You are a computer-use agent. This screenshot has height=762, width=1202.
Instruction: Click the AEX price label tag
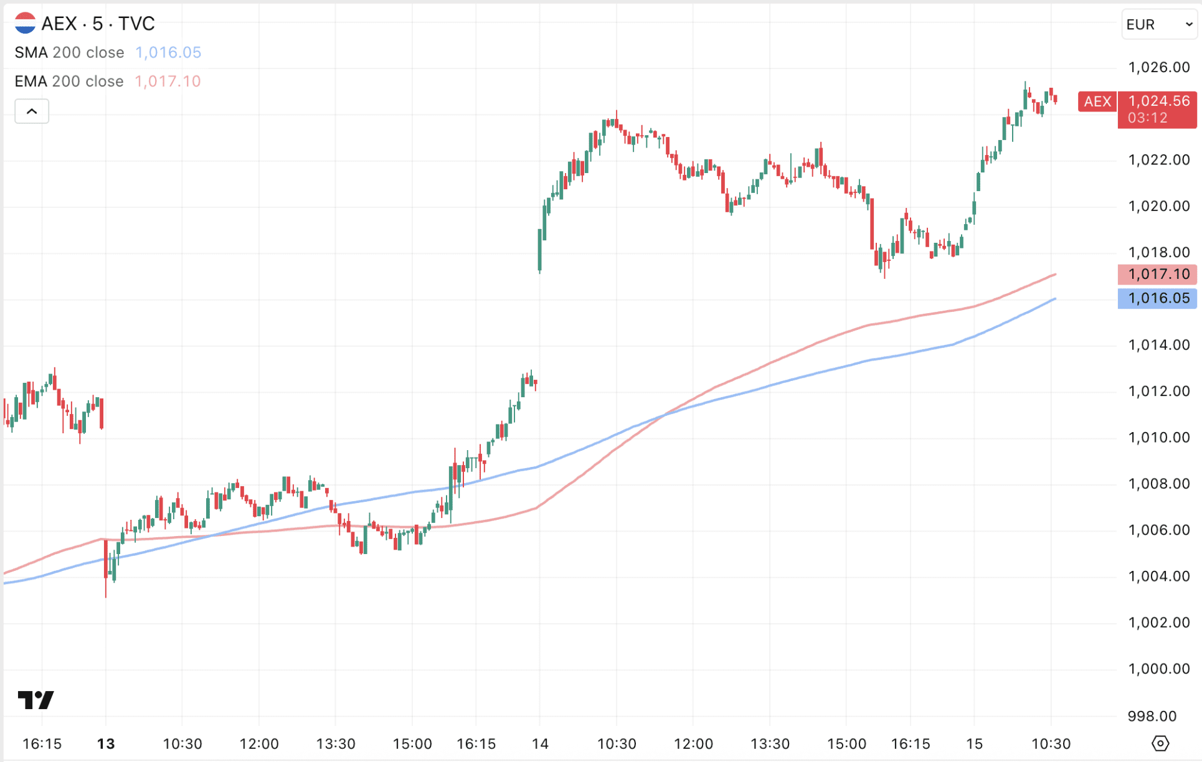click(x=1097, y=101)
